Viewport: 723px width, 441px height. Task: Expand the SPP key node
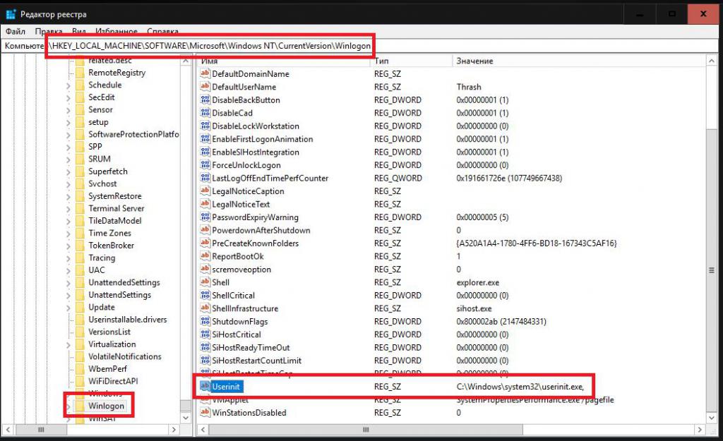[68, 147]
